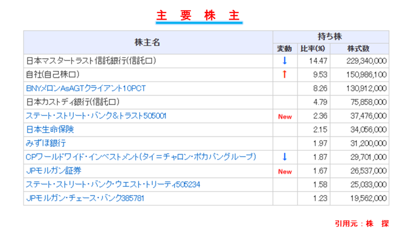Image resolution: width=412 pixels, height=232 pixels.
Task: Open CPワールドワイド・インベストメント link
Action: 141,157
